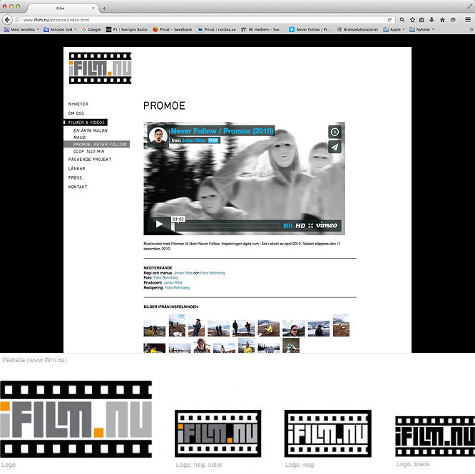Image resolution: width=475 pixels, height=474 pixels.
Task: Open the chat bubble toolbar icon
Action: coord(453,20)
